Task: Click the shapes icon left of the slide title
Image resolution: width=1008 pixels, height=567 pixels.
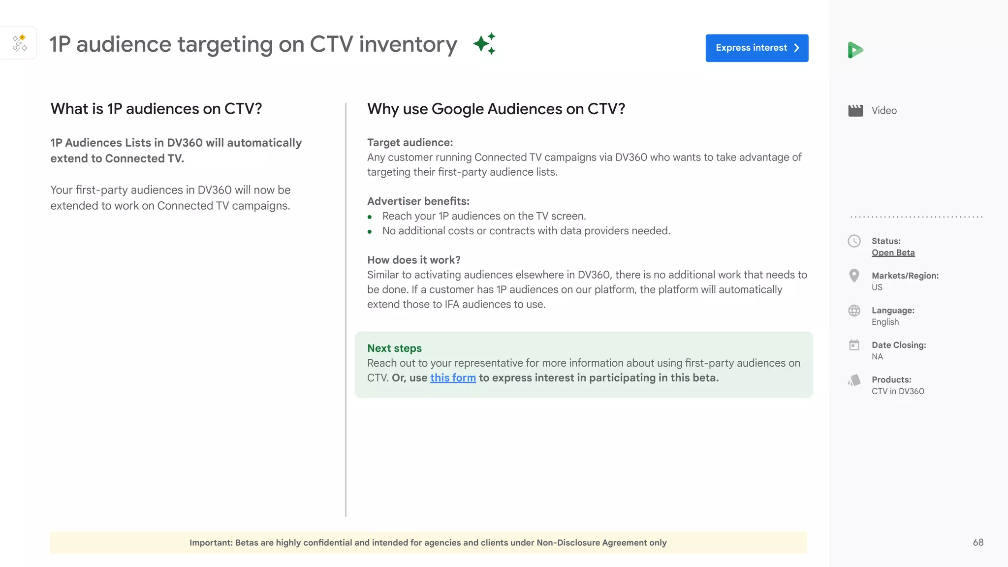Action: click(20, 43)
